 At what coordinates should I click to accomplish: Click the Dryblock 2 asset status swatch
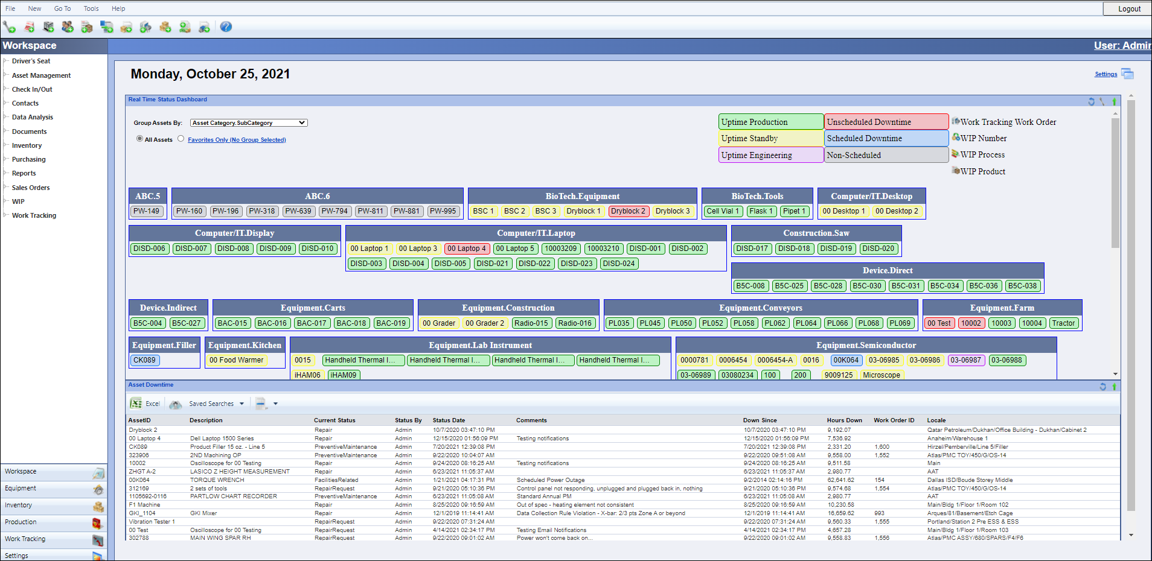(628, 211)
